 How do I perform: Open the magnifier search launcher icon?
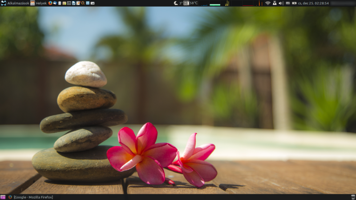point(83,3)
